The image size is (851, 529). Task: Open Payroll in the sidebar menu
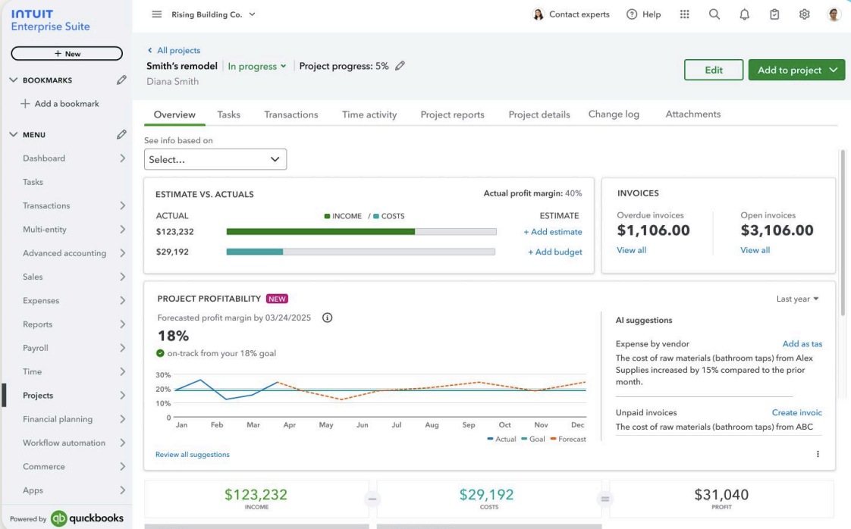pos(36,348)
